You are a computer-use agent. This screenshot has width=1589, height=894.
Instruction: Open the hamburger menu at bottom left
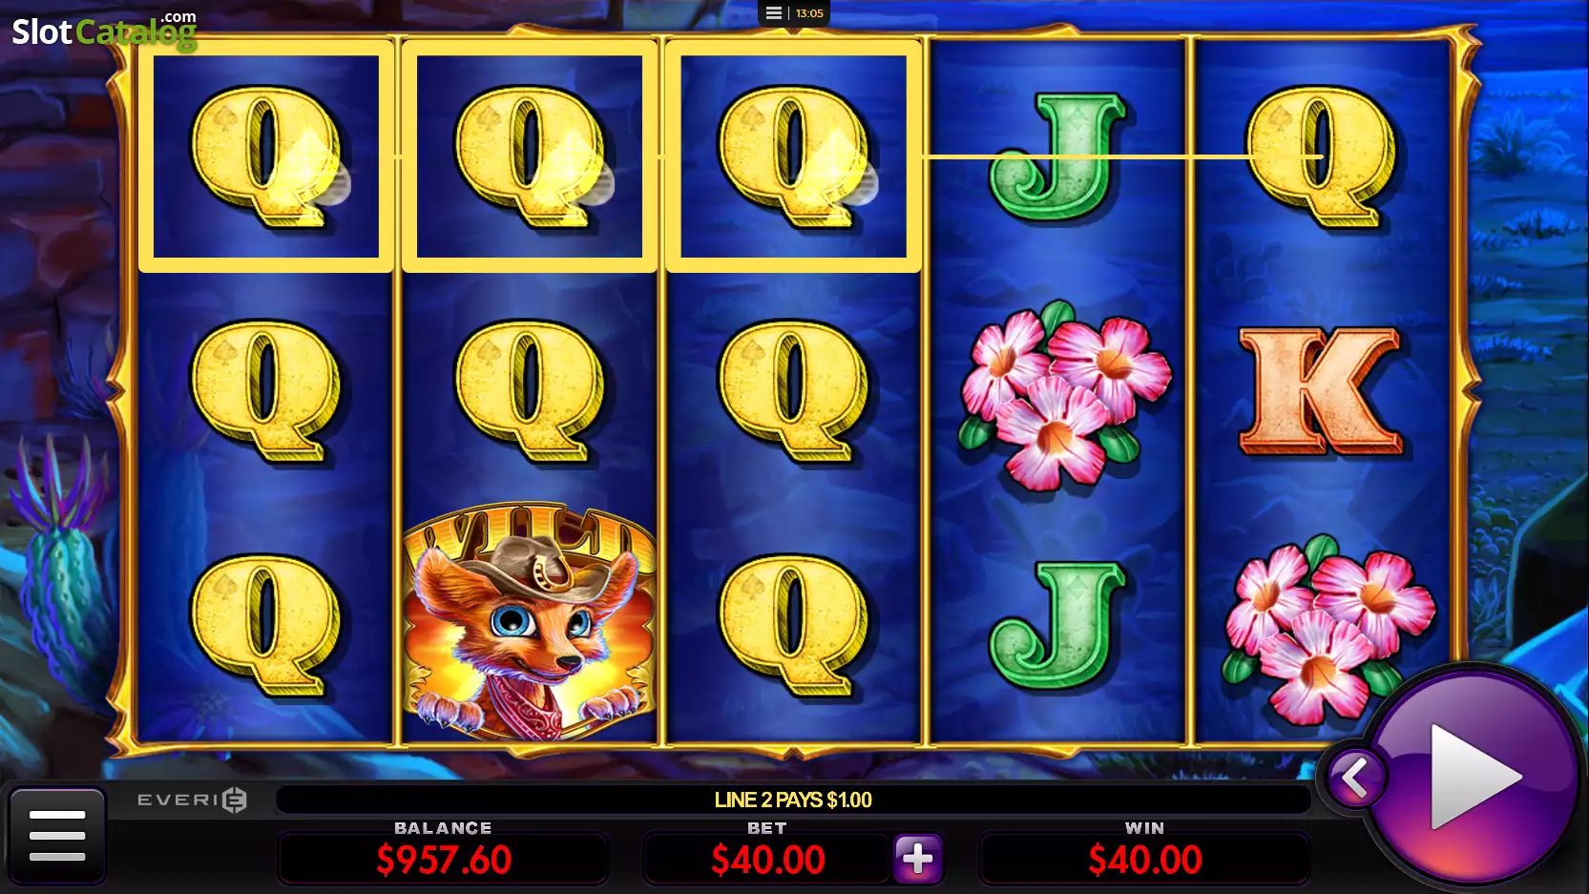pos(57,835)
